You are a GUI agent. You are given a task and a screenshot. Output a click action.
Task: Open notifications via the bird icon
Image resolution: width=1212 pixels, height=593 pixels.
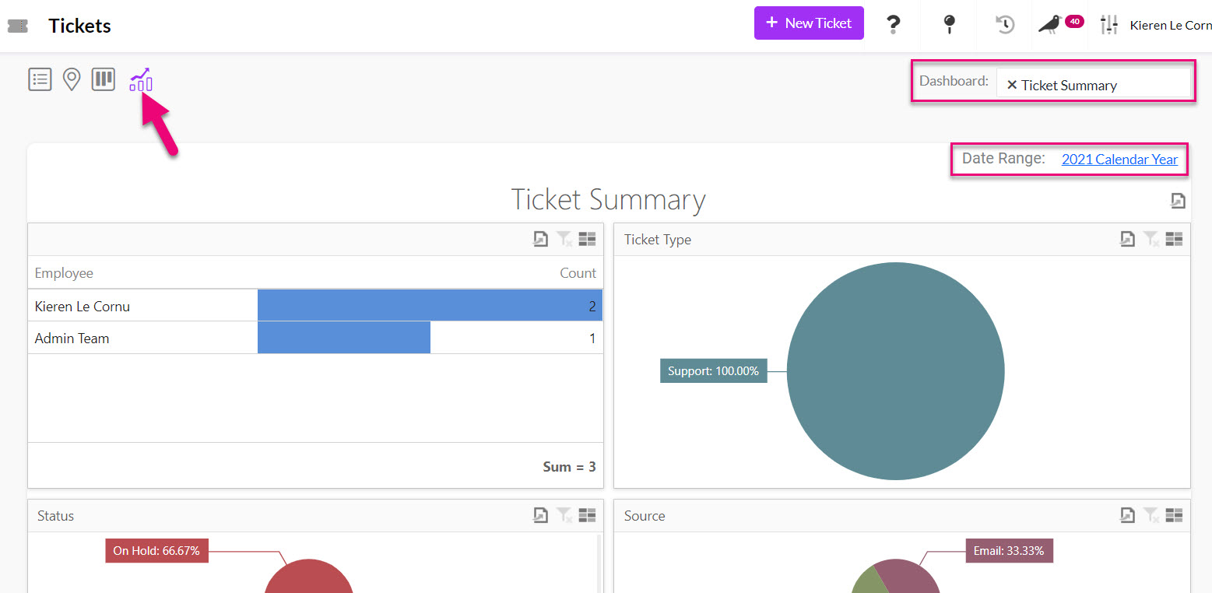point(1050,24)
